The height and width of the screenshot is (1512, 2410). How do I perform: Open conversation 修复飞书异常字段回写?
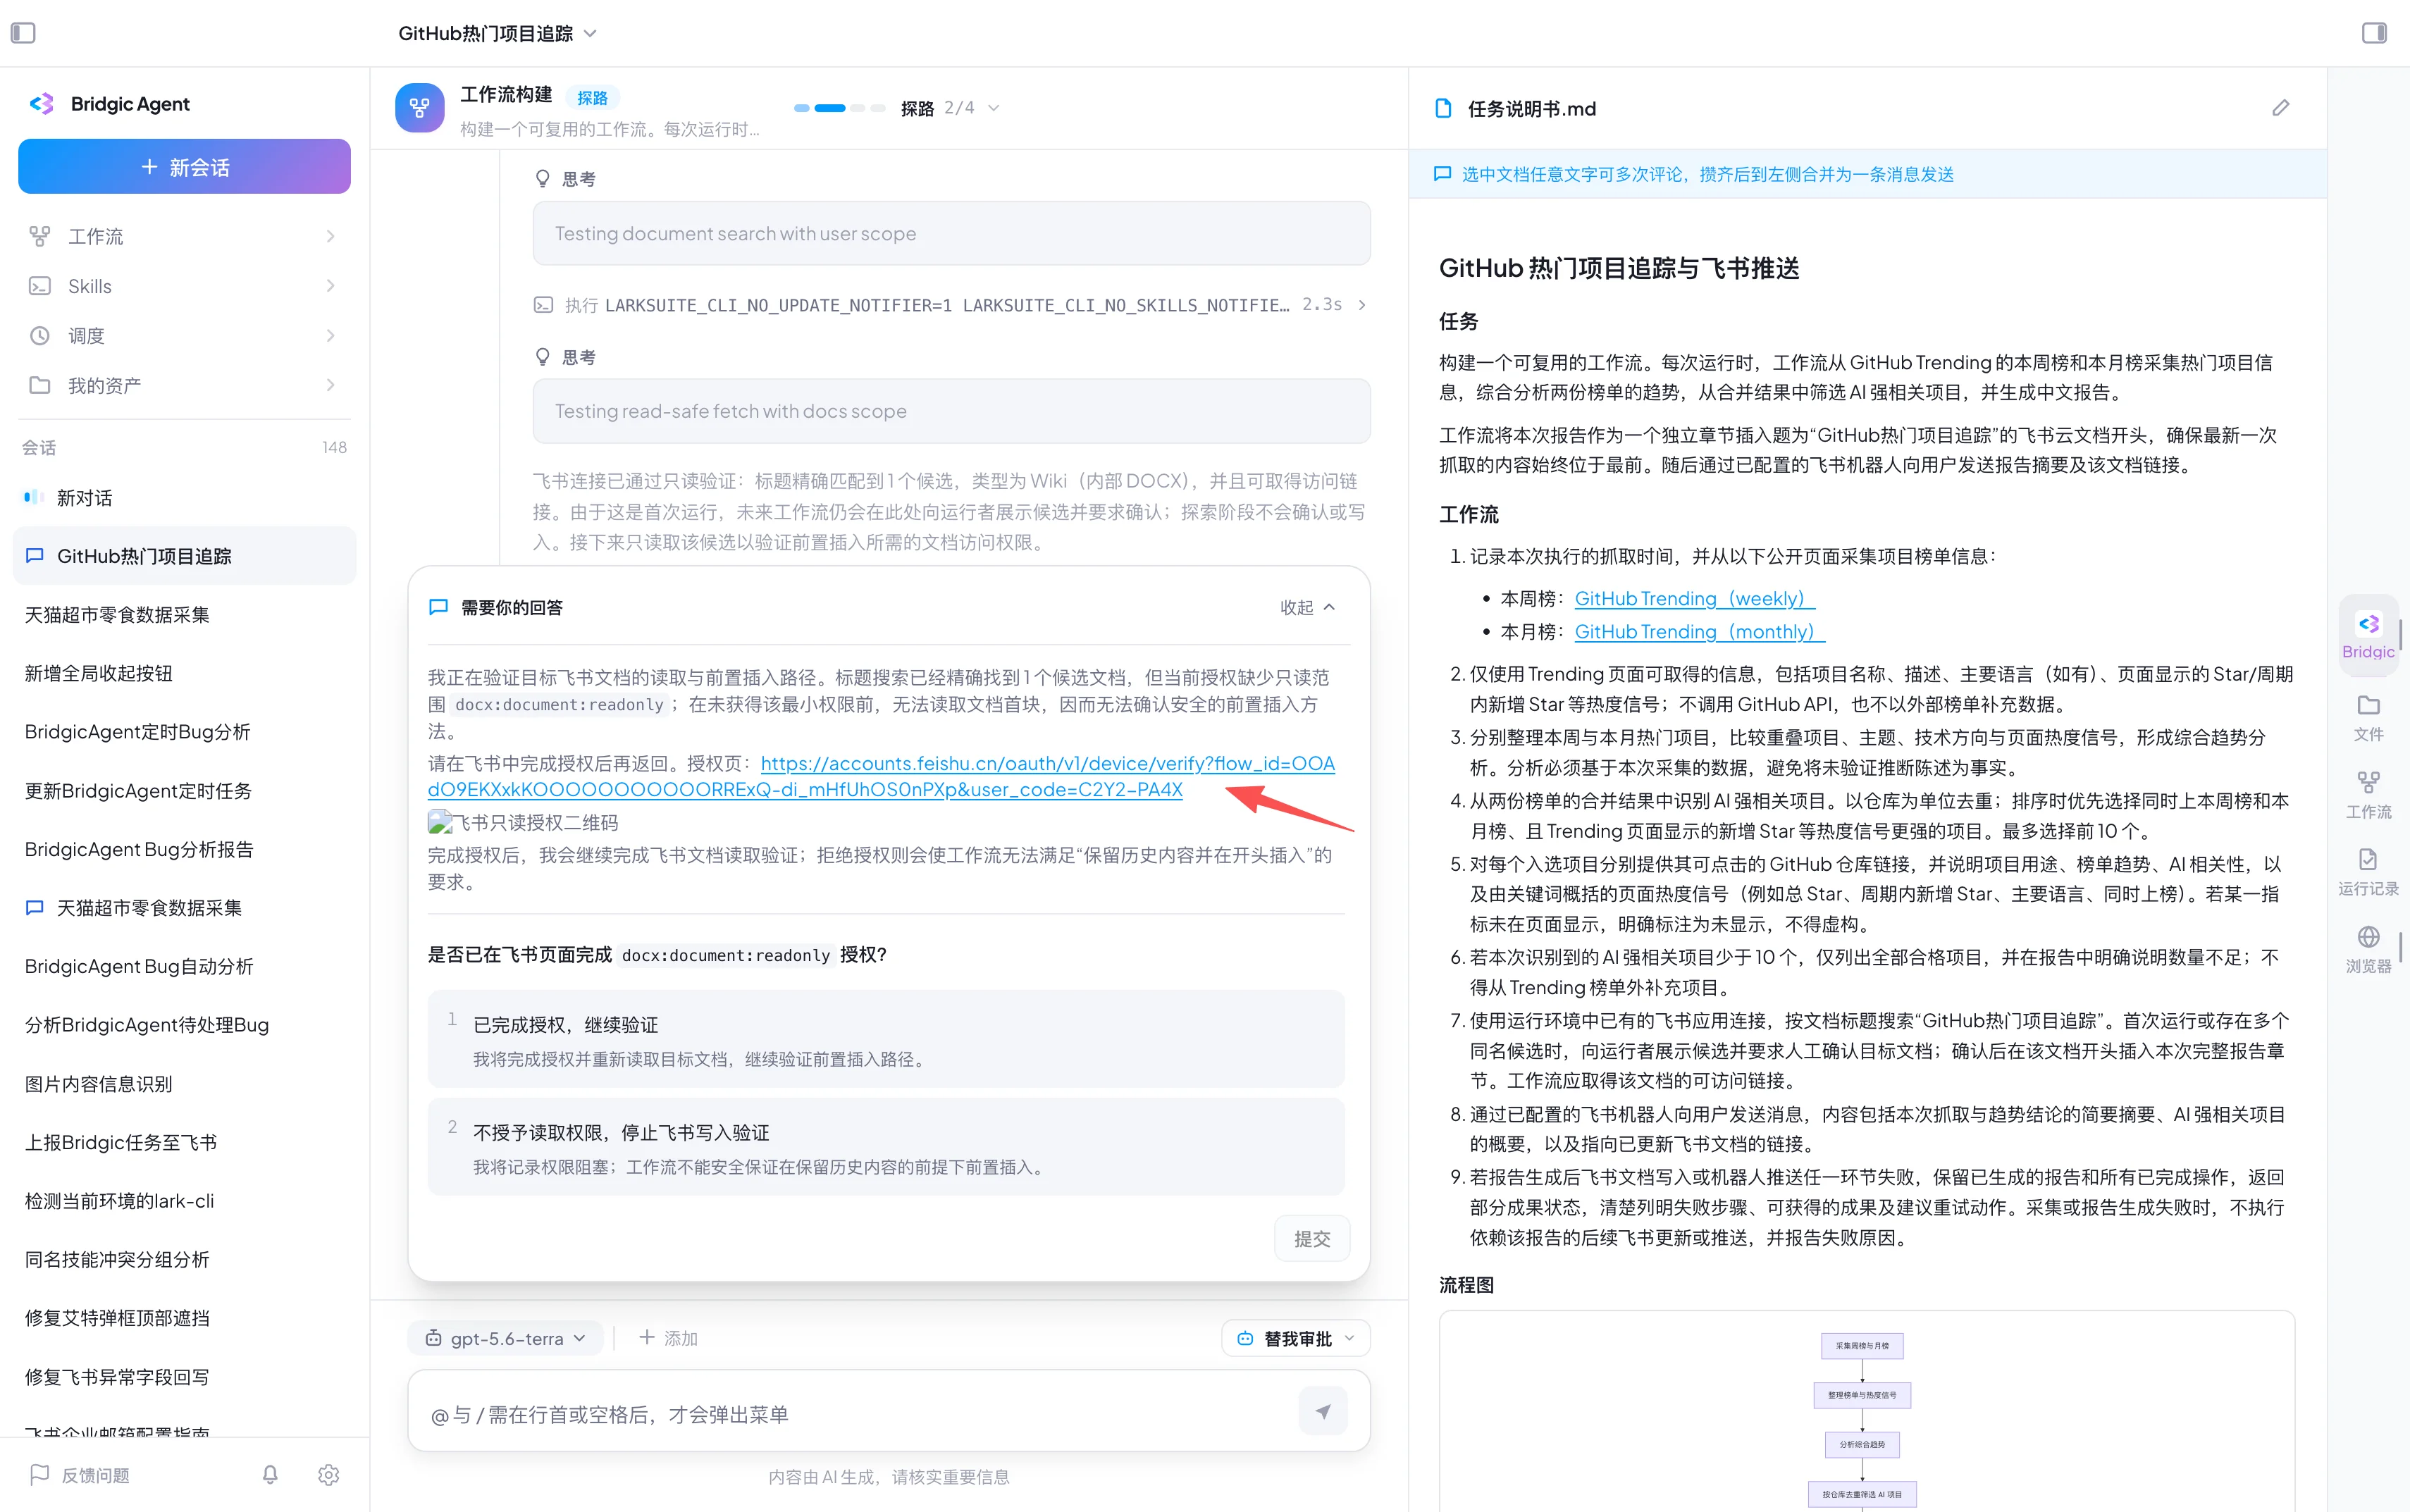coord(184,1376)
